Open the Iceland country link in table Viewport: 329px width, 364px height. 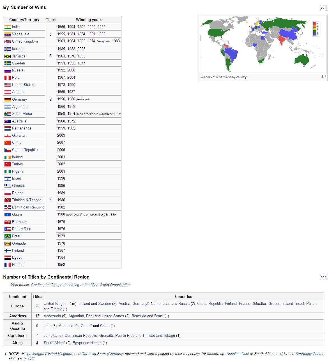[18, 49]
